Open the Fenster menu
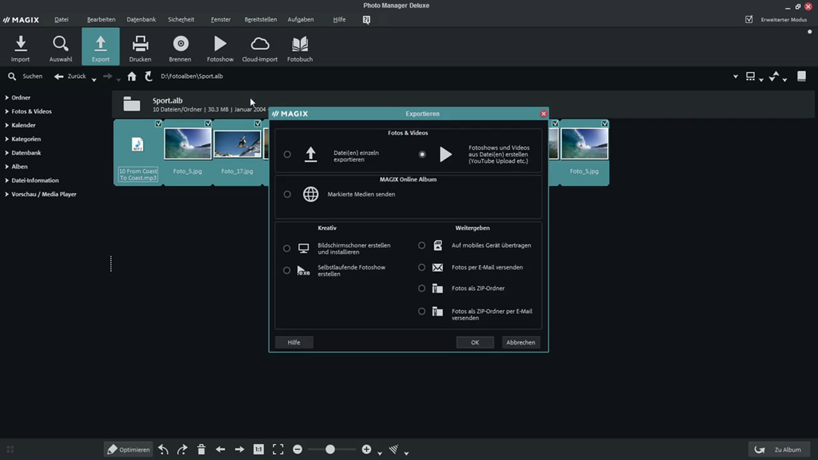818x460 pixels. pos(220,20)
